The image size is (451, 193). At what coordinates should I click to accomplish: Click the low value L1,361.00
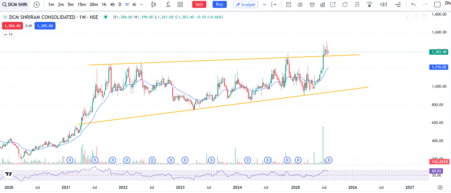point(164,17)
